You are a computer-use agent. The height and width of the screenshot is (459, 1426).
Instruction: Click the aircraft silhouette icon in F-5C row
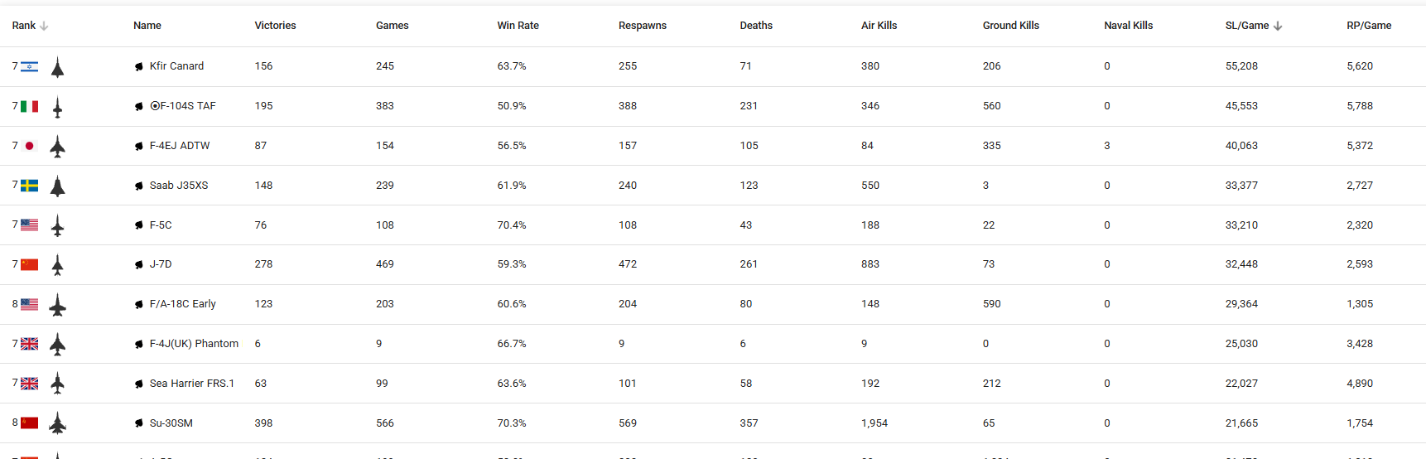click(x=57, y=225)
